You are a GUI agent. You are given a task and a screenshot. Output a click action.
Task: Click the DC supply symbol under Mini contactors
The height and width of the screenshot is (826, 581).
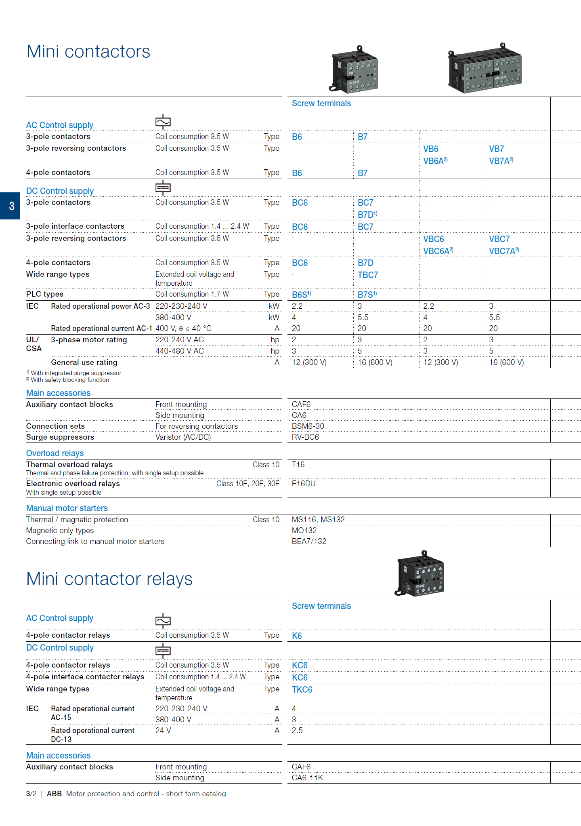[x=163, y=188]
